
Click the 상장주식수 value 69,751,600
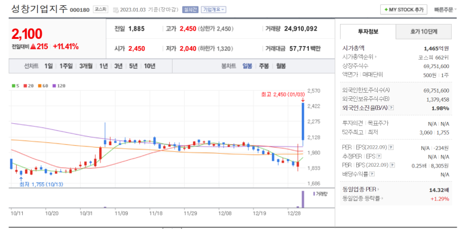tap(436, 66)
